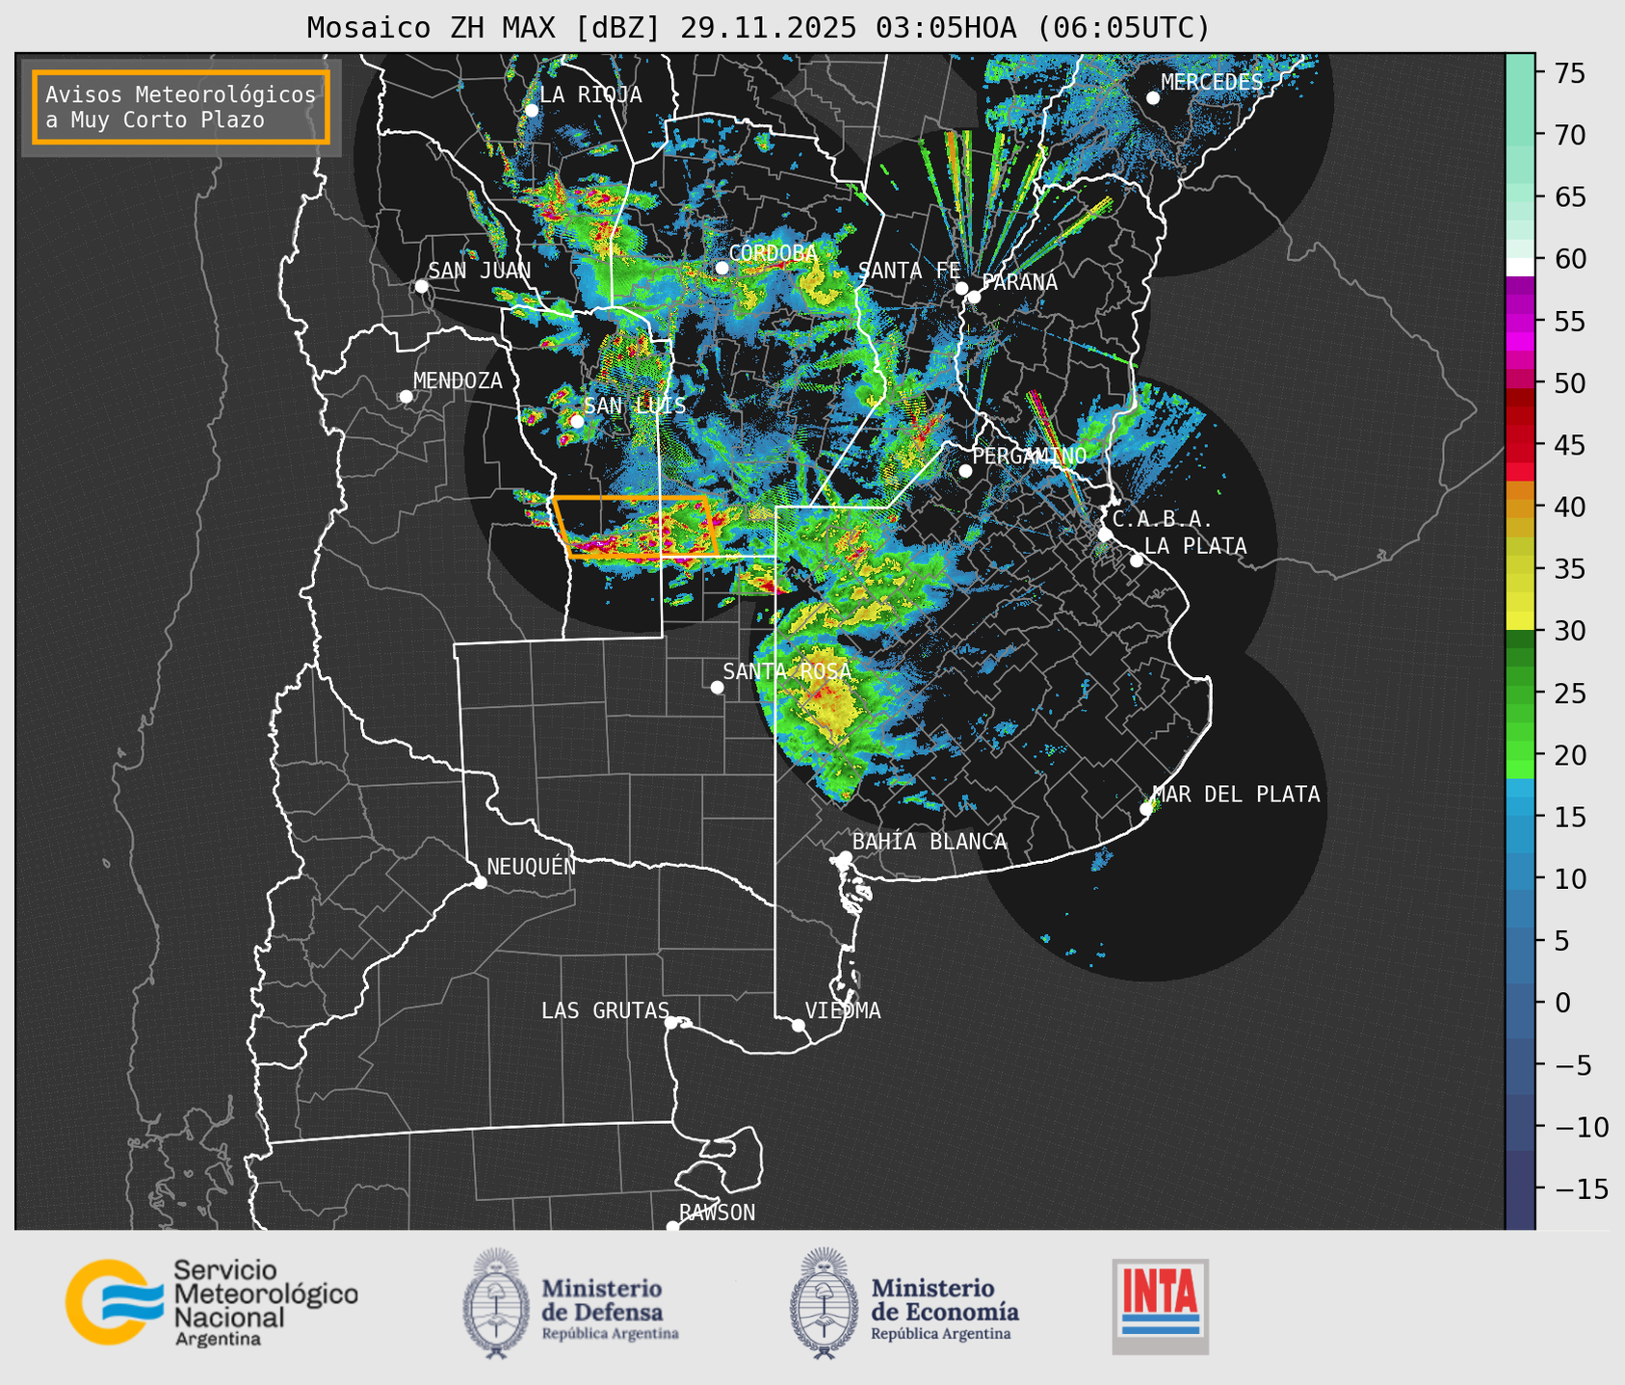Click the Servicio Meteorológico Nacional logo

click(x=212, y=1302)
